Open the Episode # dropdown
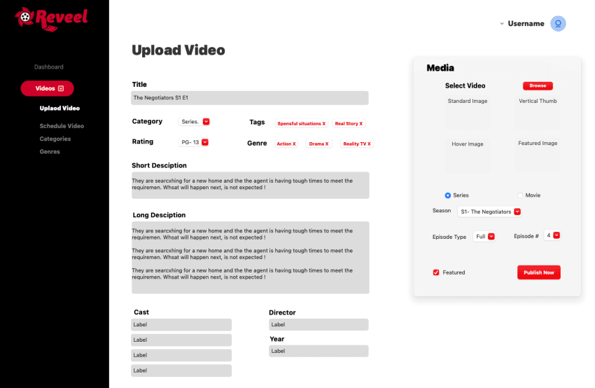 tap(552, 235)
